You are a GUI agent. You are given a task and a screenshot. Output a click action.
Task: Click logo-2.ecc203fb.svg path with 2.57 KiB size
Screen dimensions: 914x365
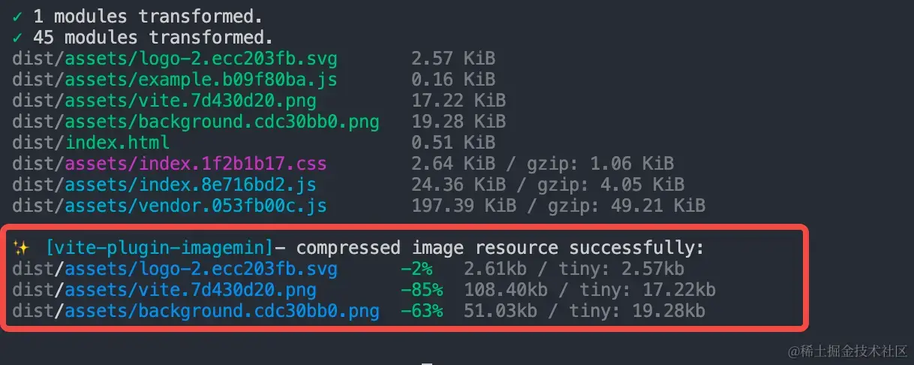pos(174,58)
